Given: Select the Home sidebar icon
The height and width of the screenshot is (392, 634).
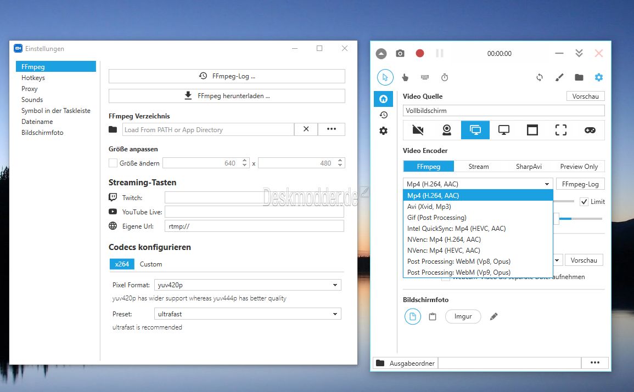Looking at the screenshot, I should (x=383, y=99).
